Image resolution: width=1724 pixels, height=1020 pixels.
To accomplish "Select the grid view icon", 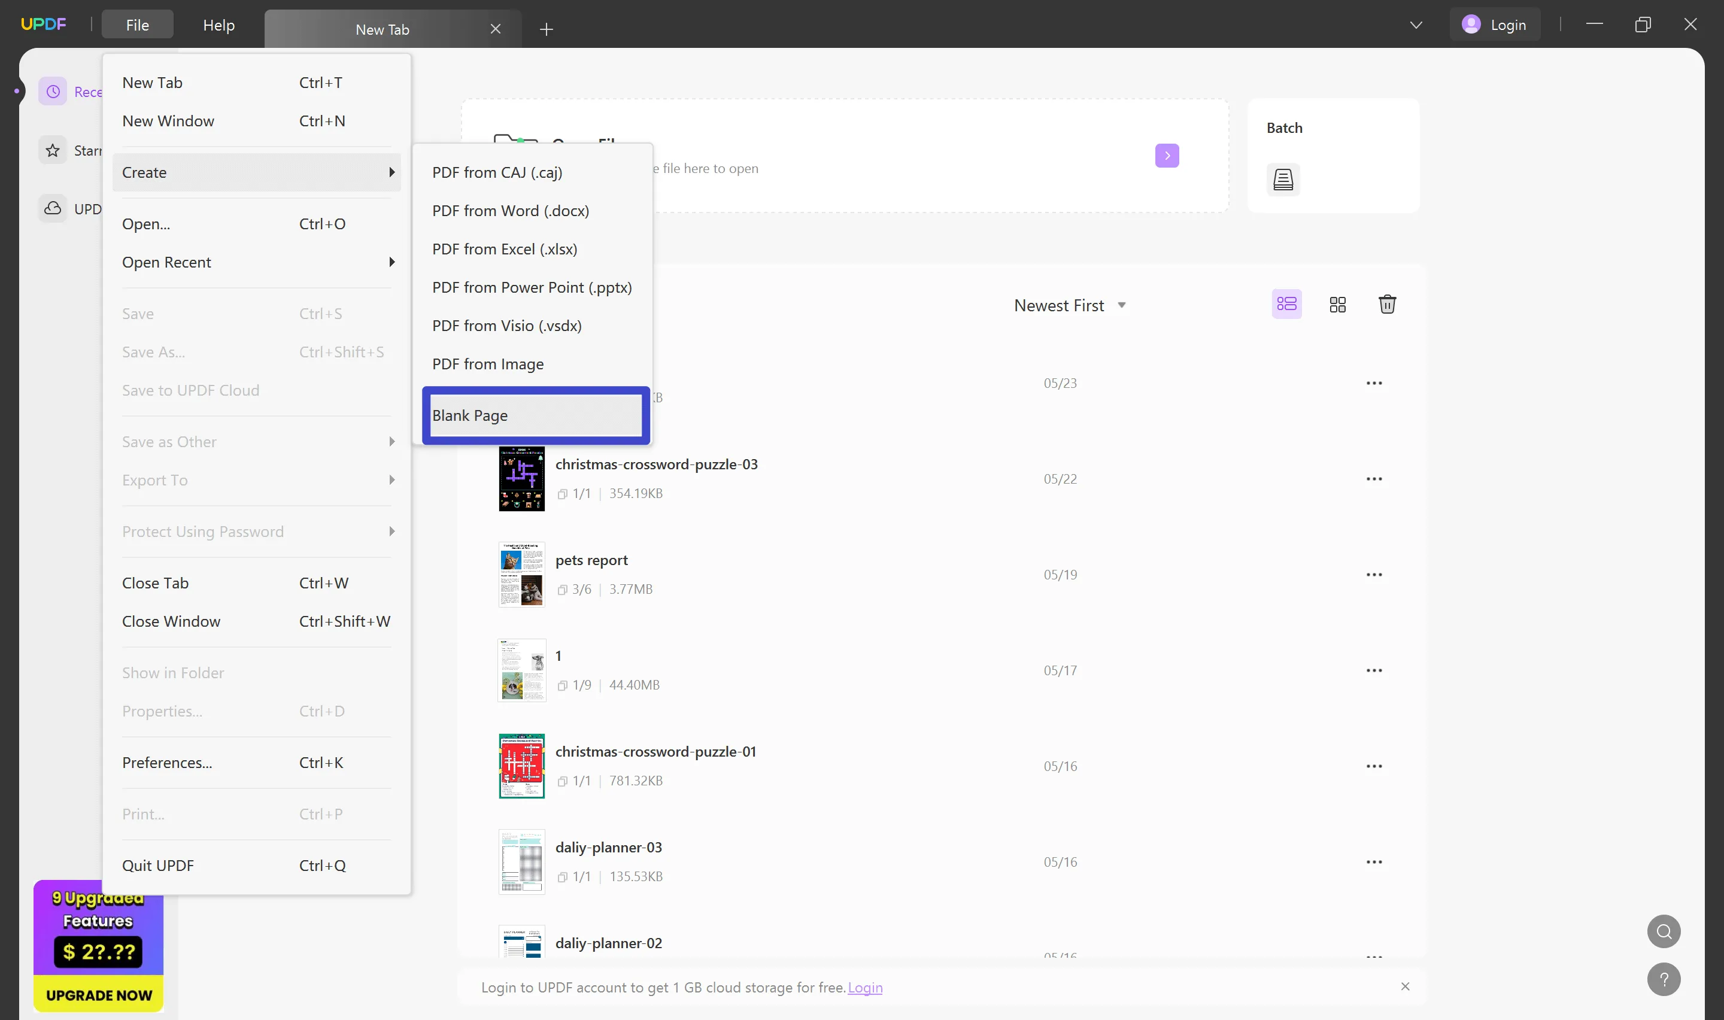I will 1337,305.
